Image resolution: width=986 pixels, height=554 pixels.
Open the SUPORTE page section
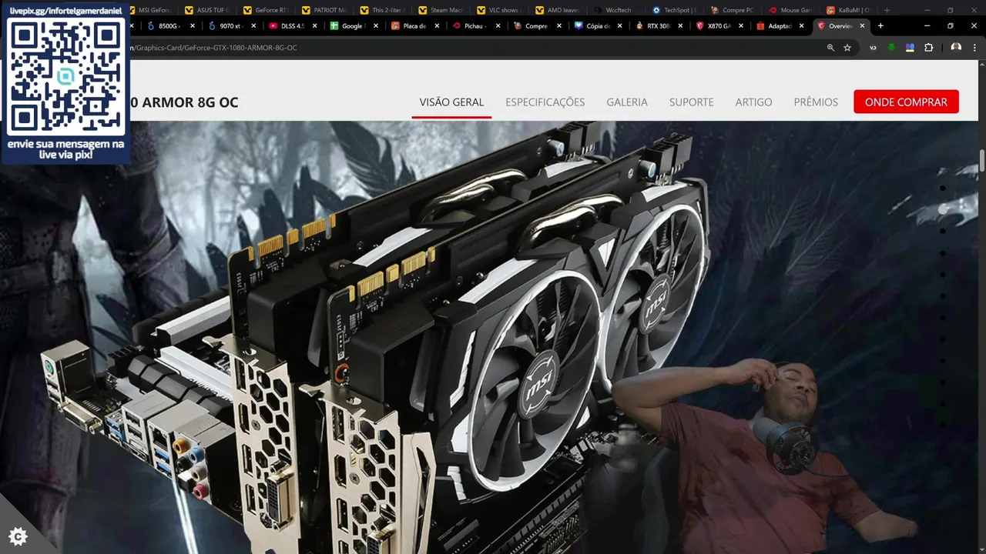click(x=692, y=102)
